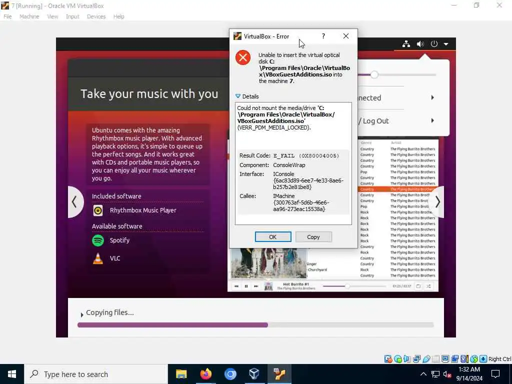Screen dimensions: 512x384
Task: Open the Help menu
Action: 119,16
